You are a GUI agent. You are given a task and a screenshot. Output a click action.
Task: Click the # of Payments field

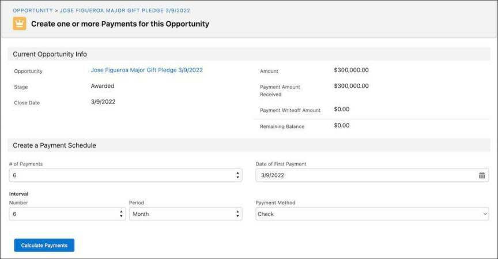(x=126, y=175)
